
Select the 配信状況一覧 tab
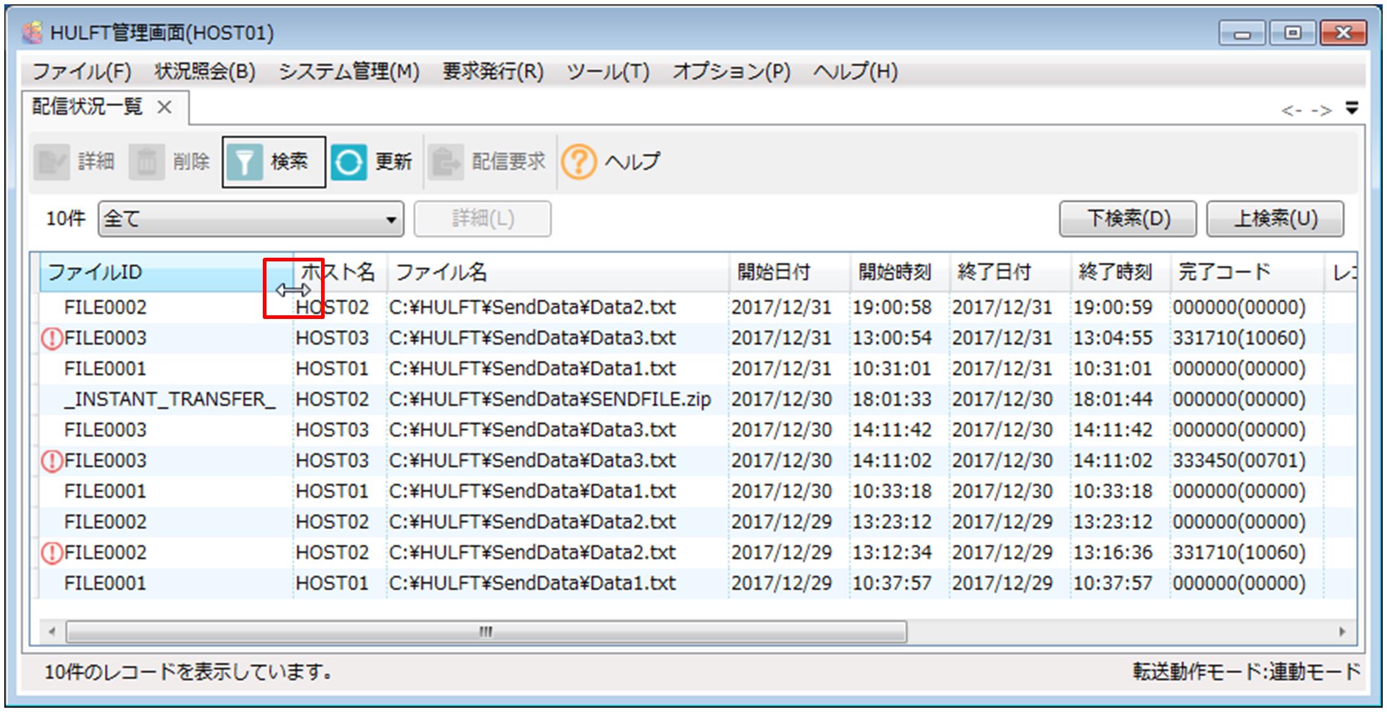[87, 107]
